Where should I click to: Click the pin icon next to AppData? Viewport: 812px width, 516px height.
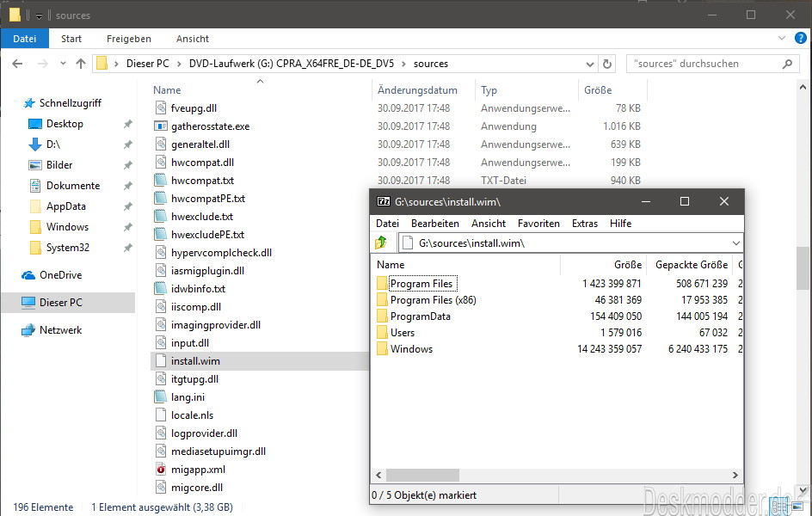128,206
